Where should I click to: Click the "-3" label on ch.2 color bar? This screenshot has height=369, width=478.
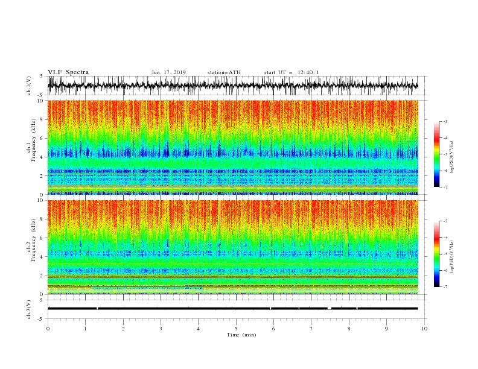point(445,221)
